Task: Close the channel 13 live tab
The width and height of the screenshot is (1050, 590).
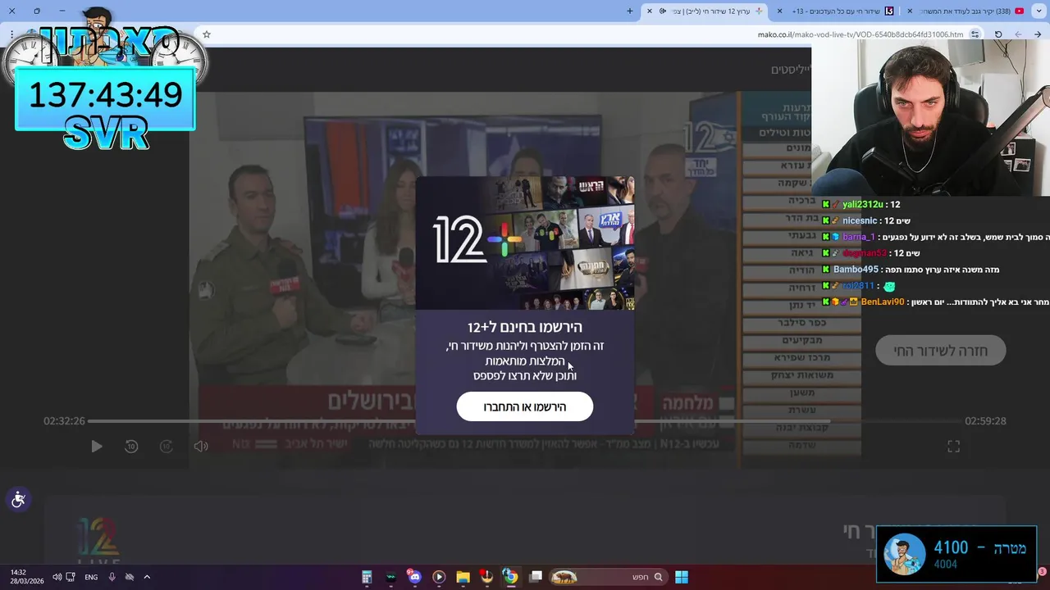Action: (x=779, y=11)
